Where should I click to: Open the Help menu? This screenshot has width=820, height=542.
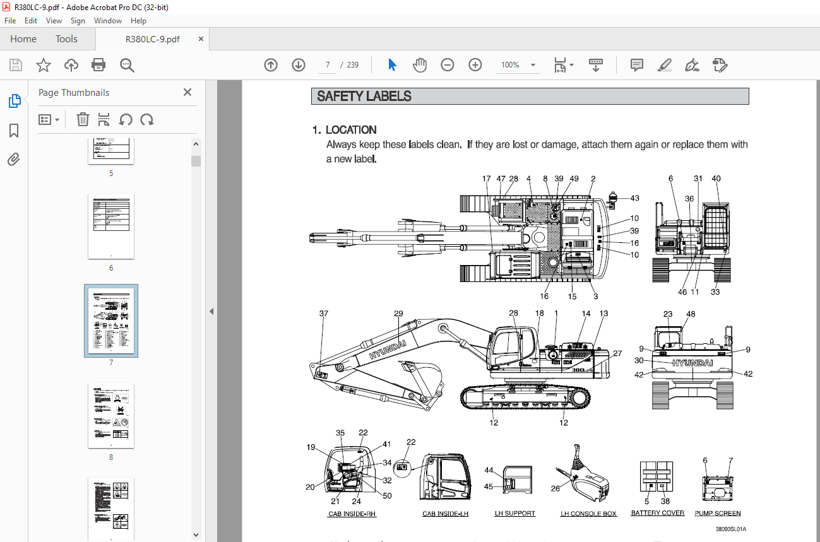pos(138,21)
